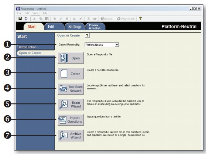The height and width of the screenshot is (154, 206).
Task: Open the equation editor sigma icon
Action: click(89, 19)
